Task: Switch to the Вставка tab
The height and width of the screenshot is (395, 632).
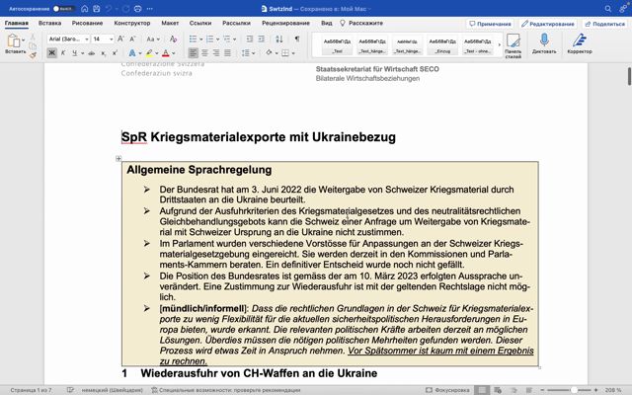Action: [x=50, y=23]
